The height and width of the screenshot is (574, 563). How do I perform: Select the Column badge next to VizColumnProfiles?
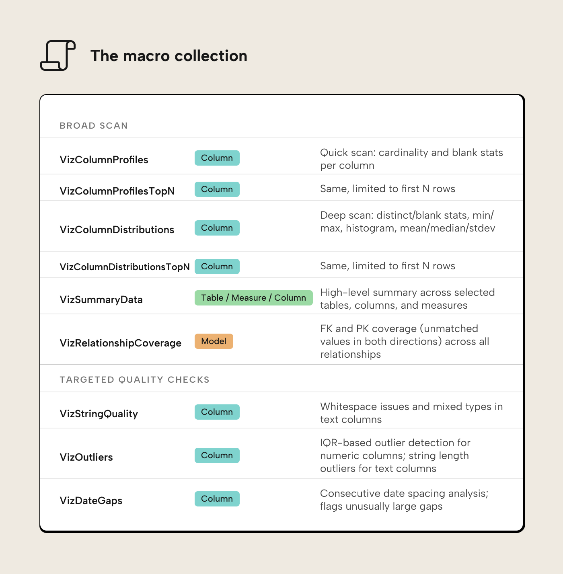[x=217, y=158]
